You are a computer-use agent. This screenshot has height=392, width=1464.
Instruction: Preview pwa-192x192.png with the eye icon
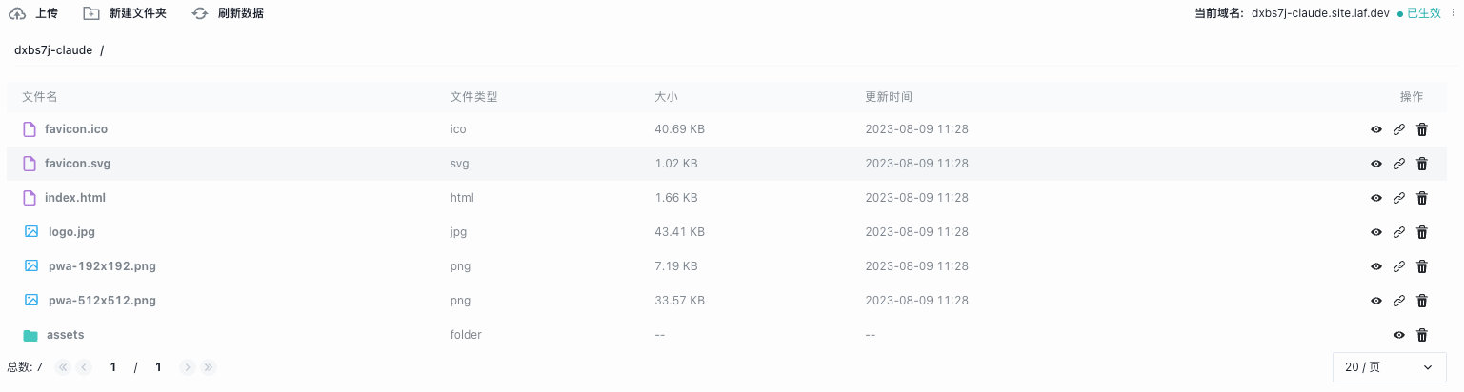click(1376, 266)
